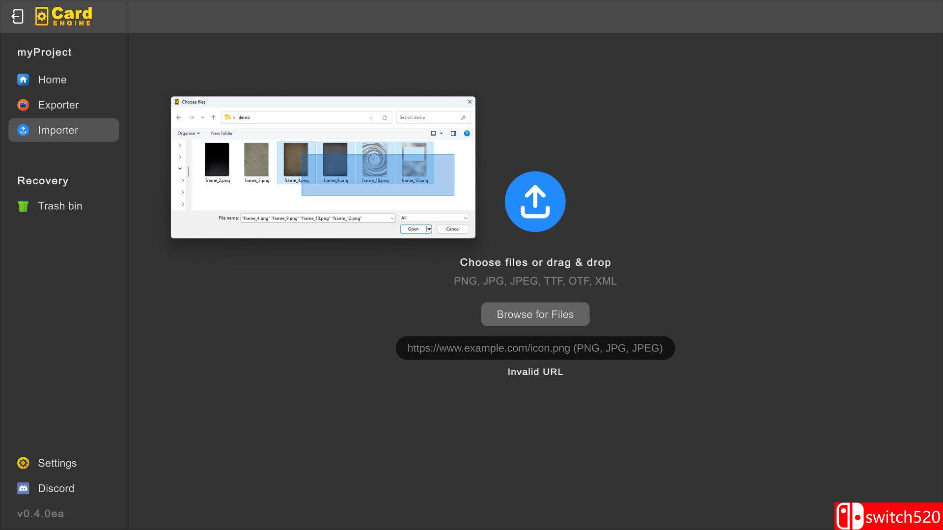Image resolution: width=943 pixels, height=530 pixels.
Task: Cancel the Choose files dialog
Action: pyautogui.click(x=452, y=229)
